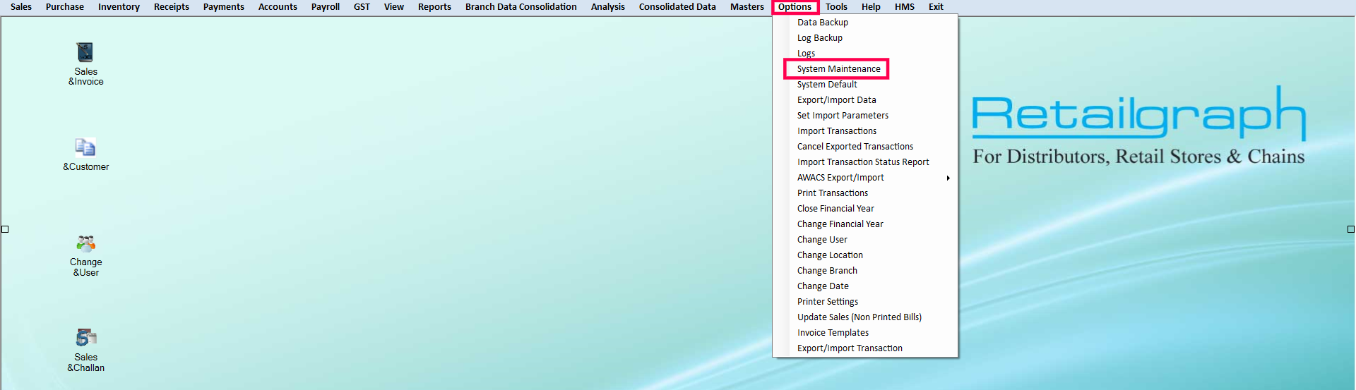This screenshot has height=390, width=1356.
Task: Open the Sales & Invoice desktop icon
Action: [85, 64]
